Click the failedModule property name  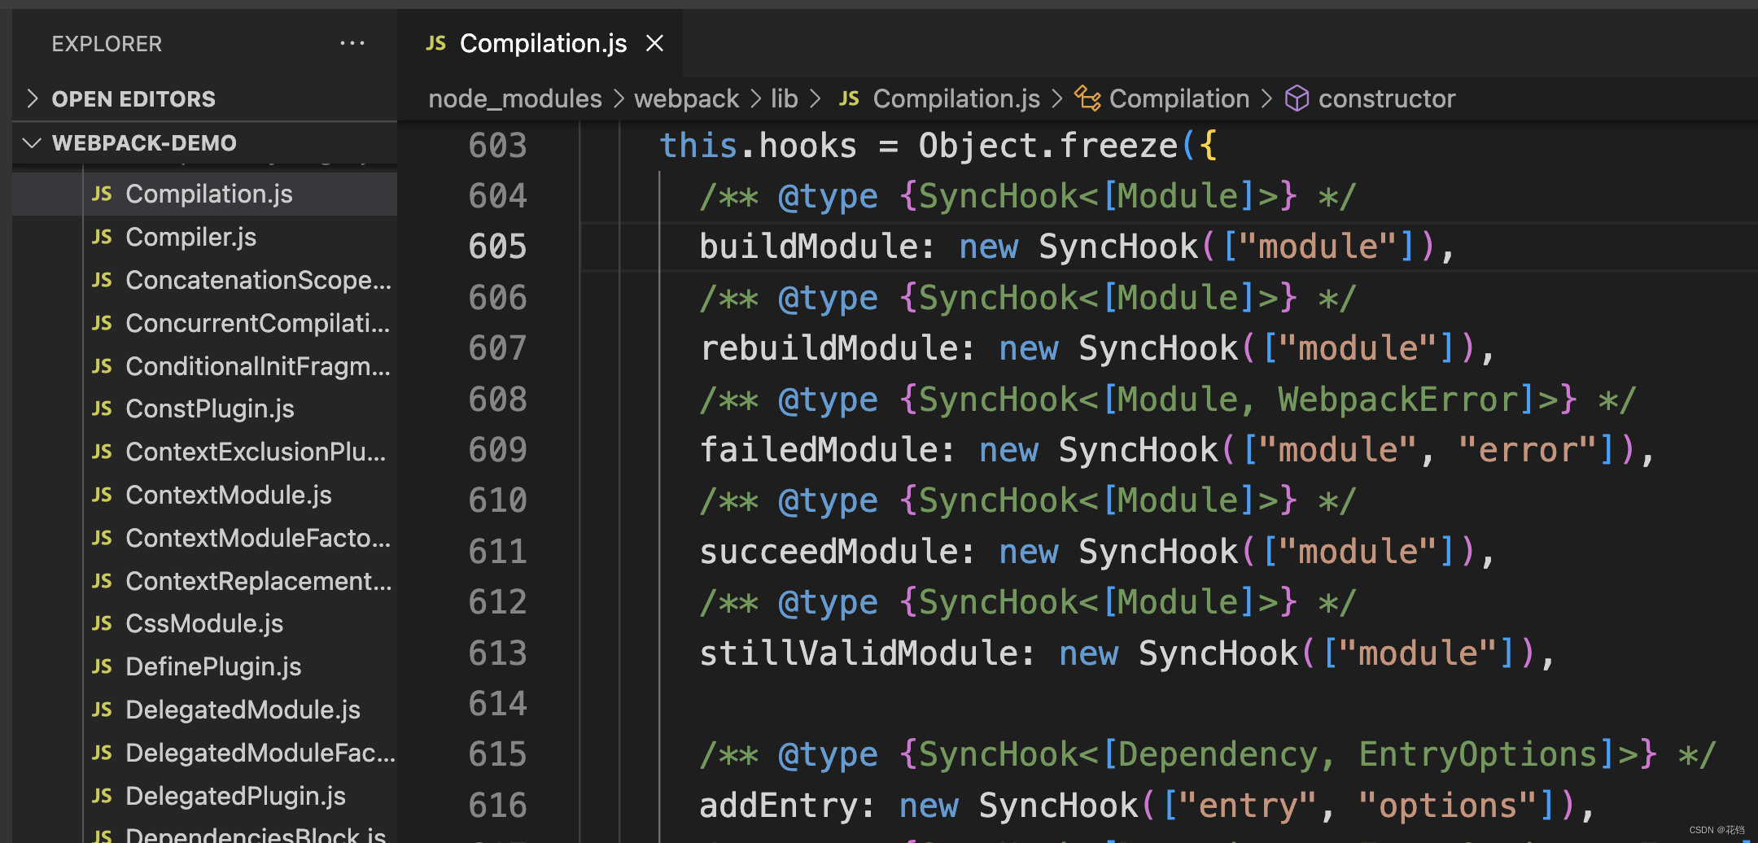(818, 450)
